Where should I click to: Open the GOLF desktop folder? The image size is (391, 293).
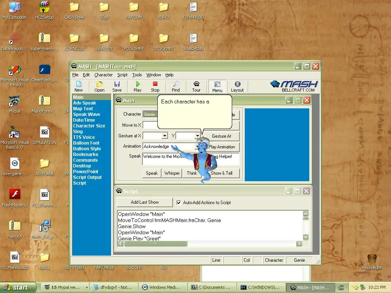104,10
